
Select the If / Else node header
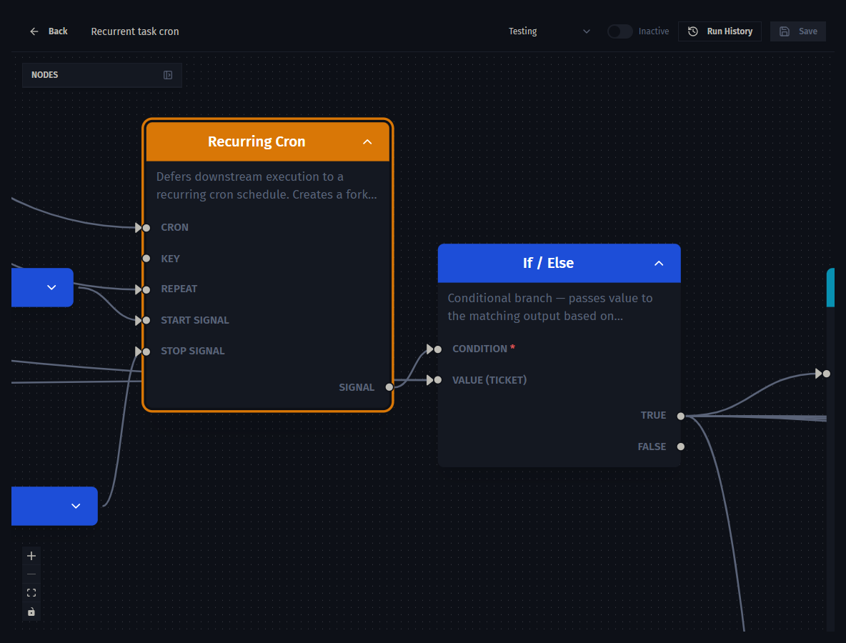click(559, 263)
